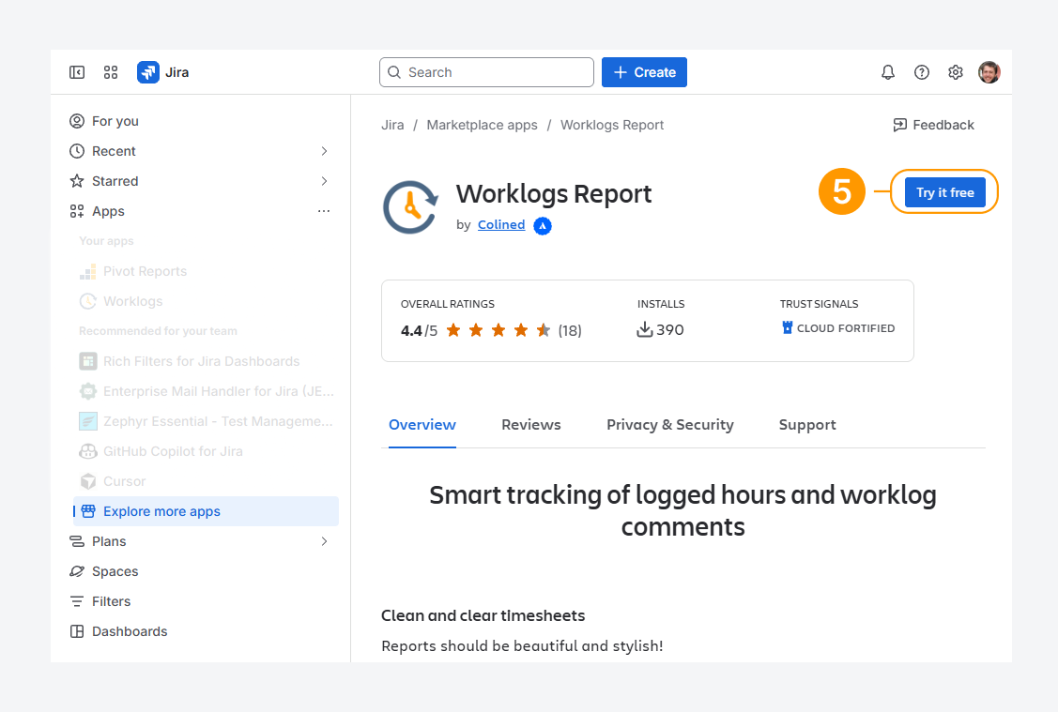Click the Cursor app icon
This screenshot has height=712, width=1058.
coord(87,481)
